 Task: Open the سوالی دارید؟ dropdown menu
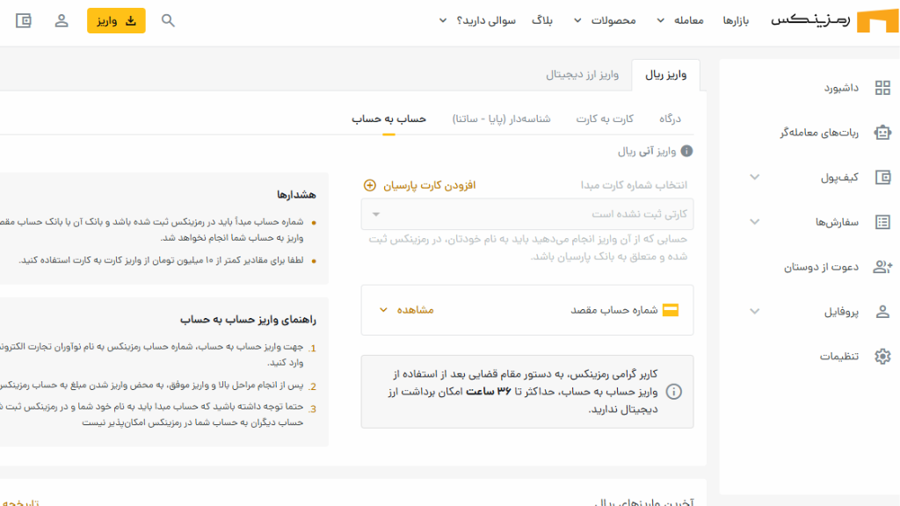point(477,21)
